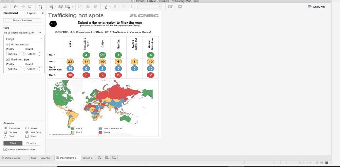
Task: Add an Image object
Action: [31, 128]
